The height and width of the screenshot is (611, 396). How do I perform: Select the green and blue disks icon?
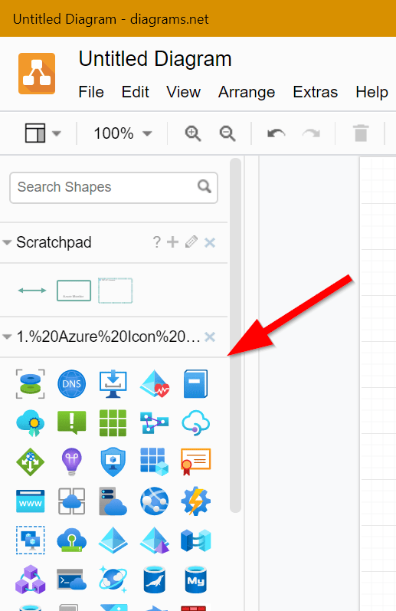pyautogui.click(x=31, y=384)
